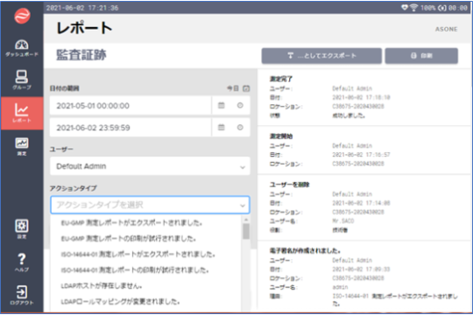Click the 測定開始 audit entry title
The image size is (473, 315).
(281, 136)
